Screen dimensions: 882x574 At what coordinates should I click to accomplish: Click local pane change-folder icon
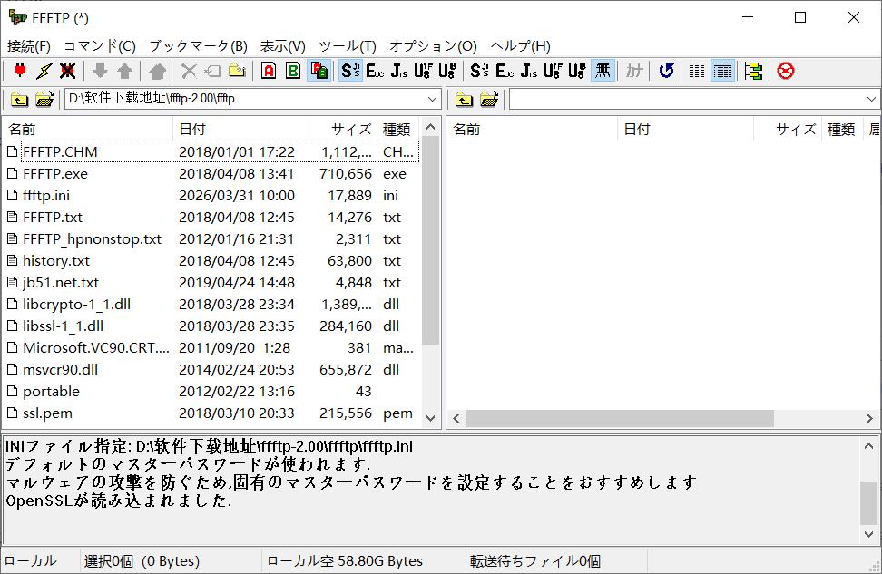[x=44, y=100]
